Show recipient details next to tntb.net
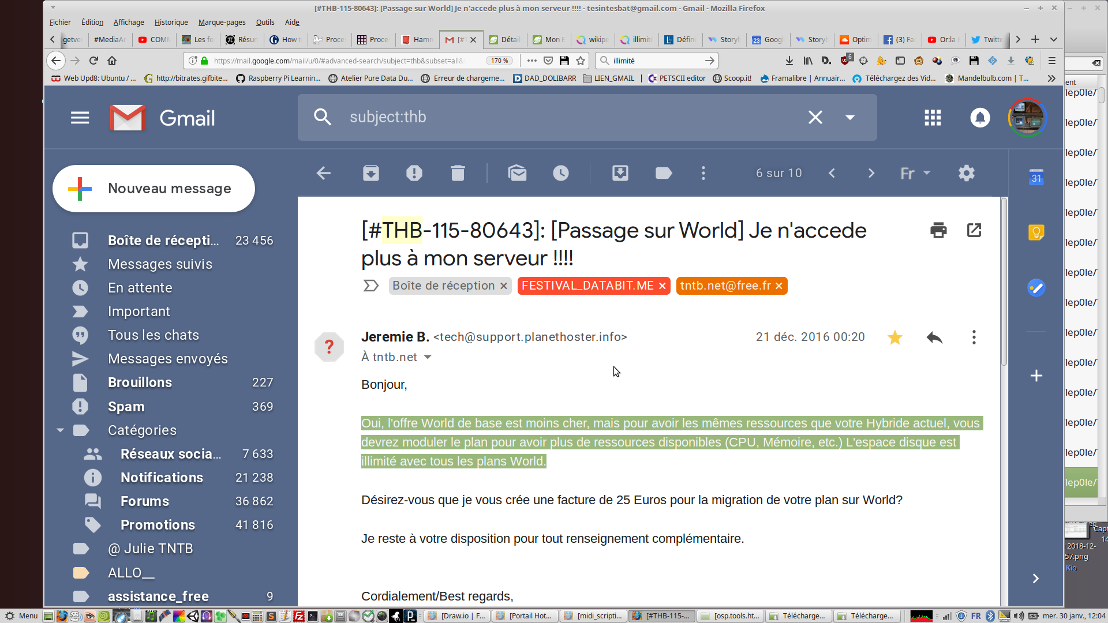The width and height of the screenshot is (1108, 623). pyautogui.click(x=428, y=357)
